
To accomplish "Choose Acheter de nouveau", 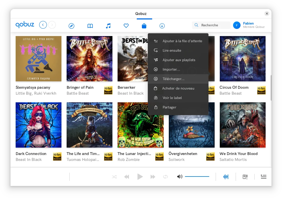I will (178, 89).
